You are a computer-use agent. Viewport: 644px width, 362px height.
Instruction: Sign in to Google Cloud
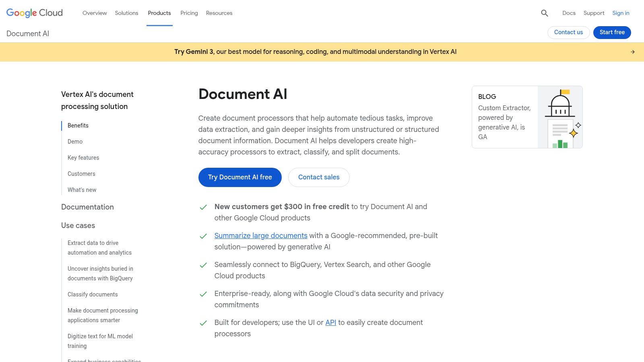621,13
